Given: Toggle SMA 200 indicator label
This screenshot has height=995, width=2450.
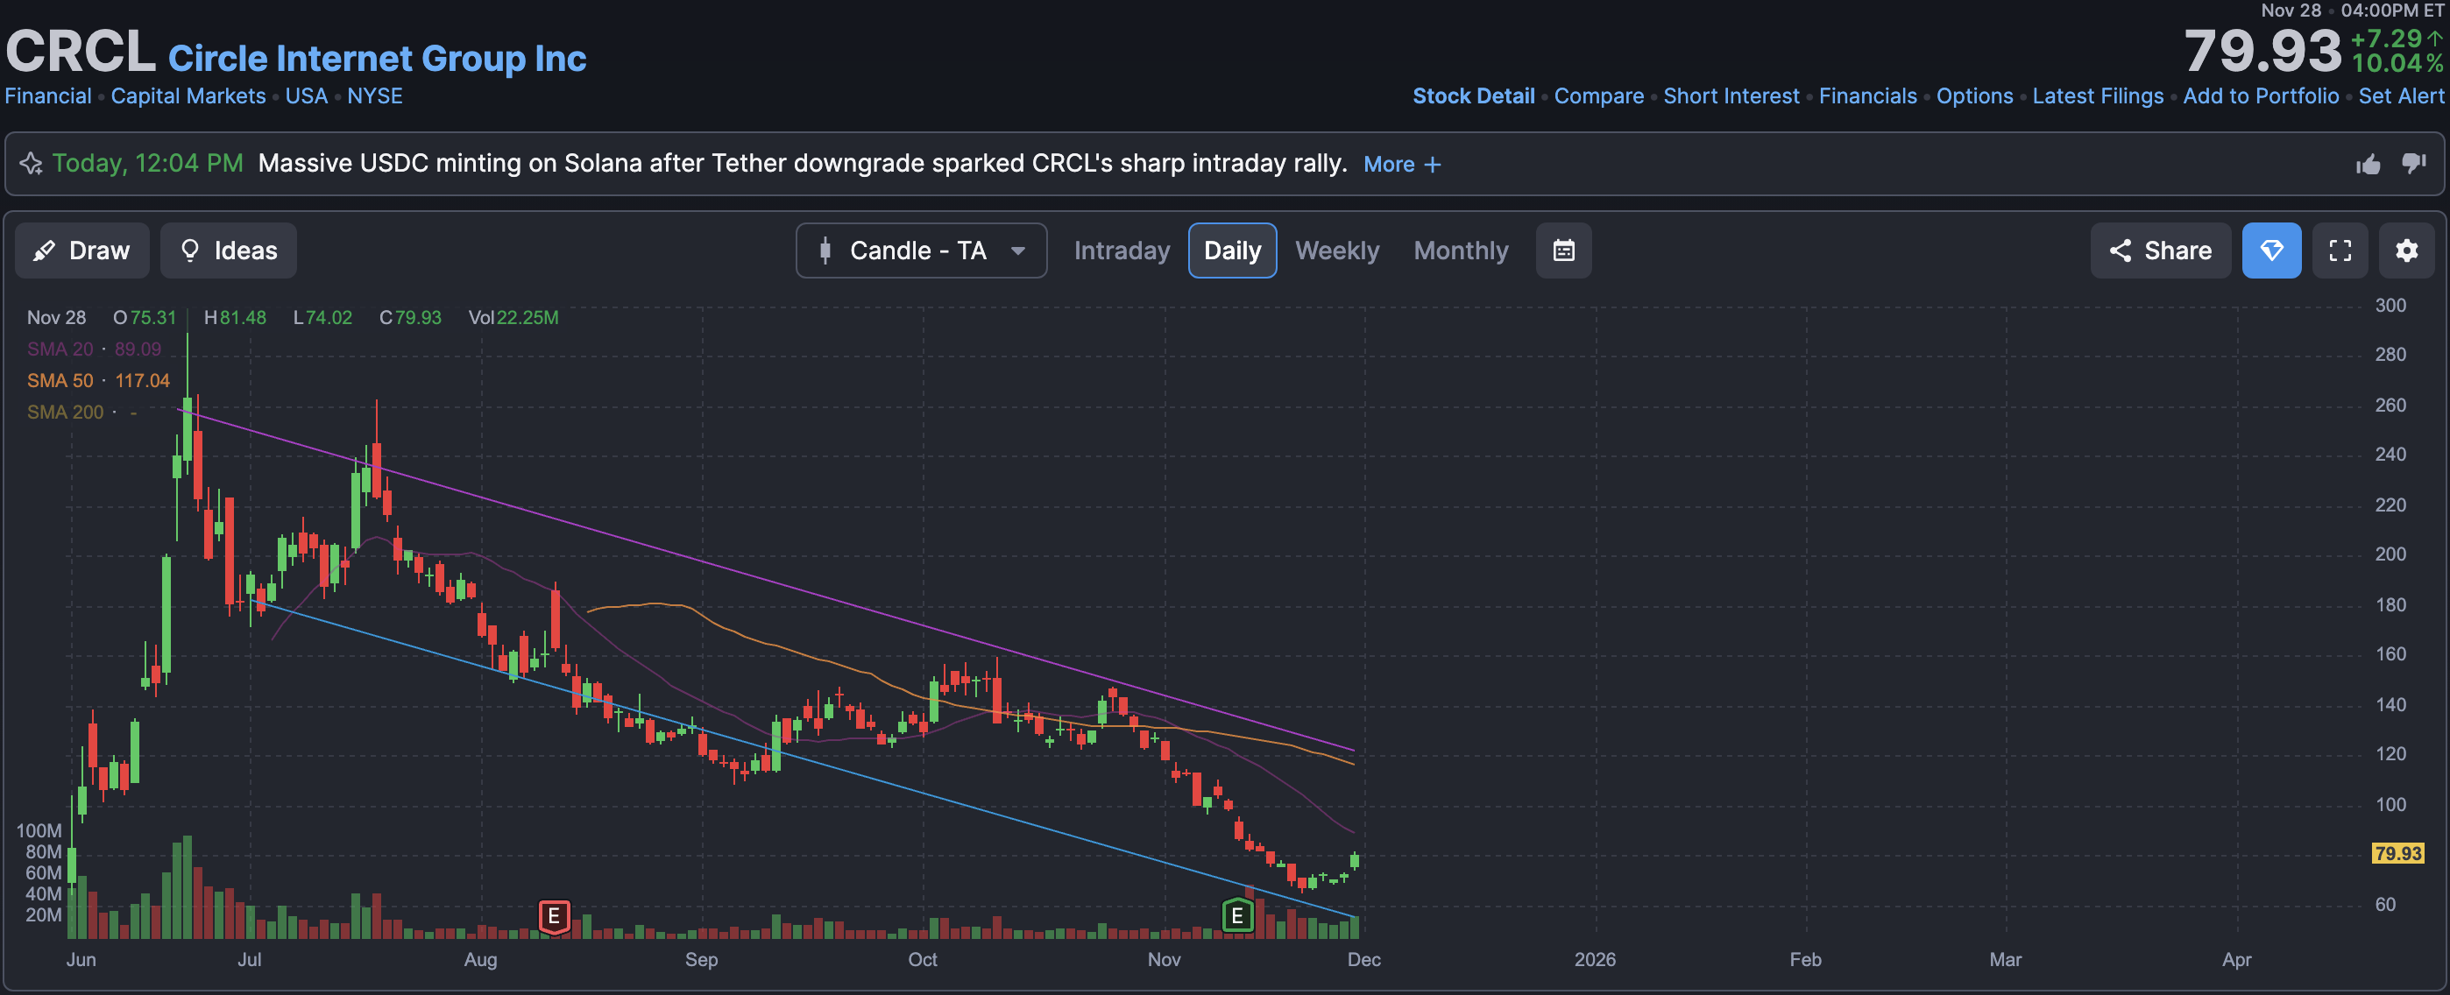Looking at the screenshot, I should click(65, 412).
